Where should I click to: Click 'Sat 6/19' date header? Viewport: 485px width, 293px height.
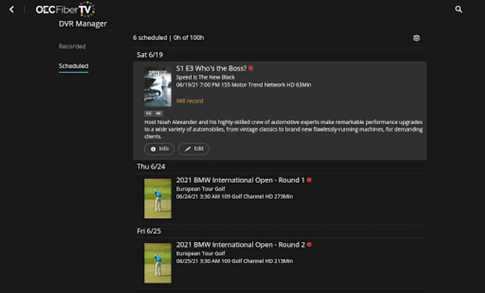pyautogui.click(x=150, y=55)
